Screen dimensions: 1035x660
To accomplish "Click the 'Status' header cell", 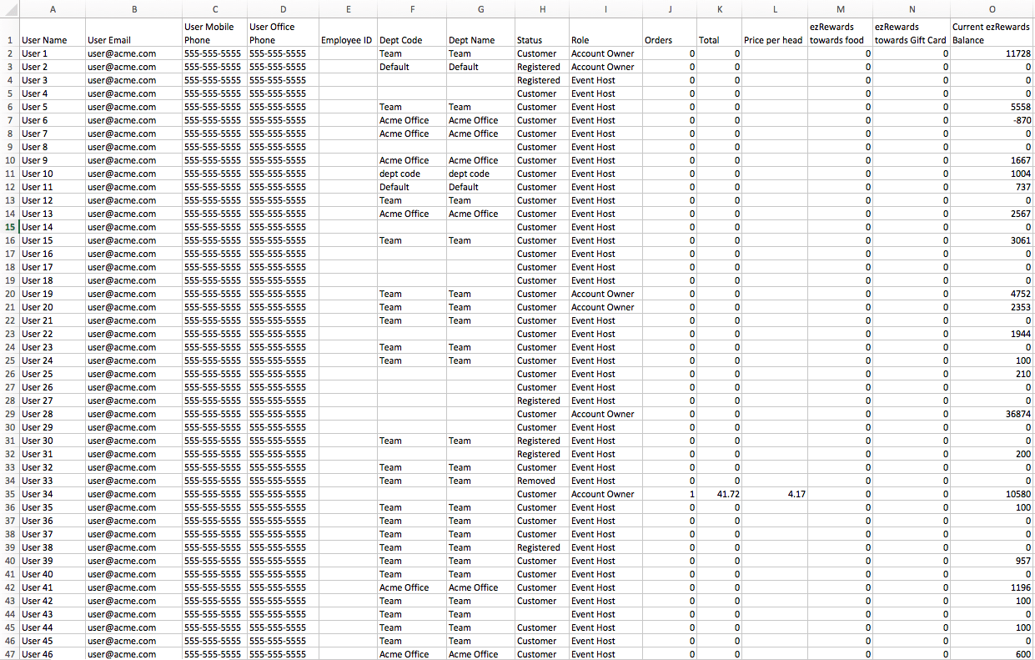I will (x=542, y=33).
